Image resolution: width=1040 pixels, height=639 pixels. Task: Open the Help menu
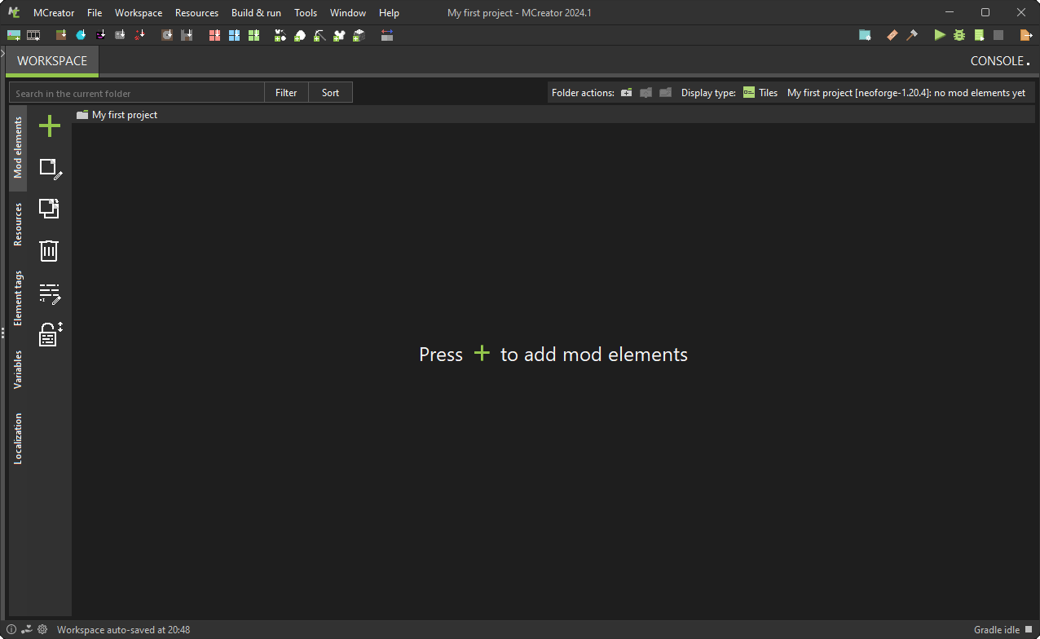pyautogui.click(x=389, y=13)
